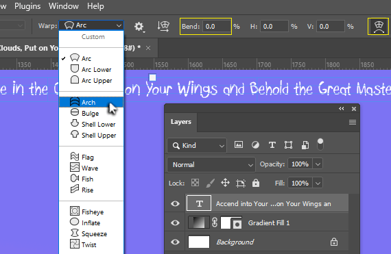Hide the Gradient Fill 1 layer

pyautogui.click(x=175, y=223)
